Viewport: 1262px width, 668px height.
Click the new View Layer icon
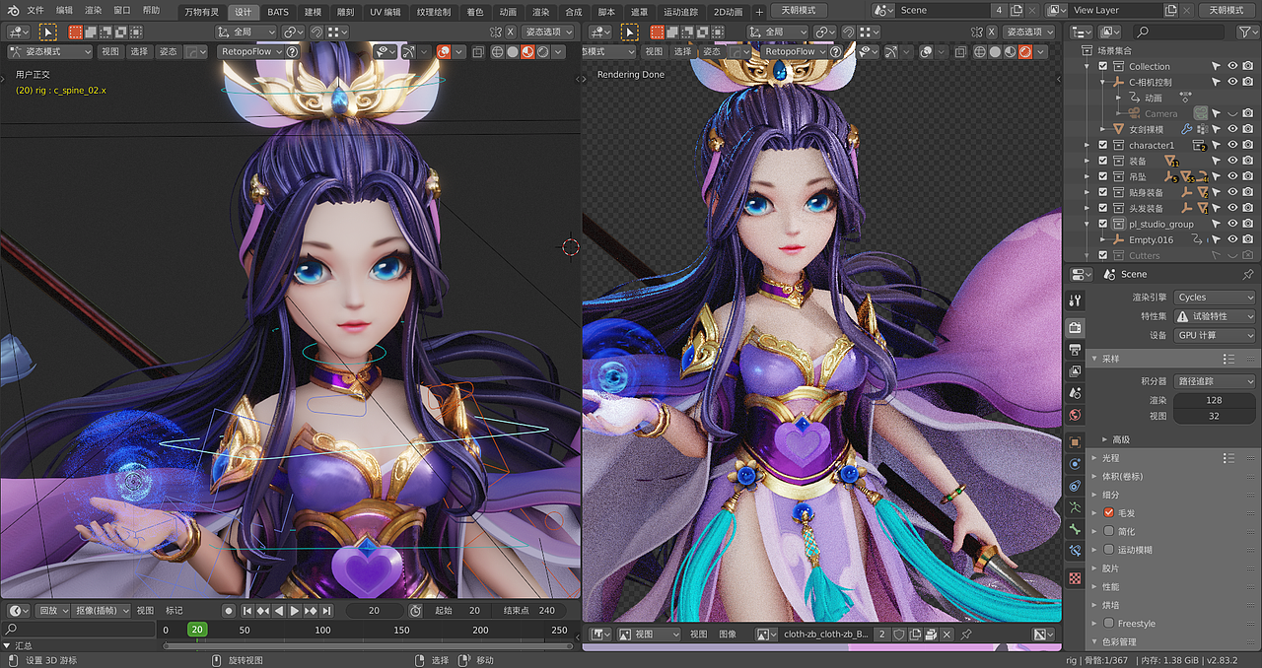pos(1168,10)
